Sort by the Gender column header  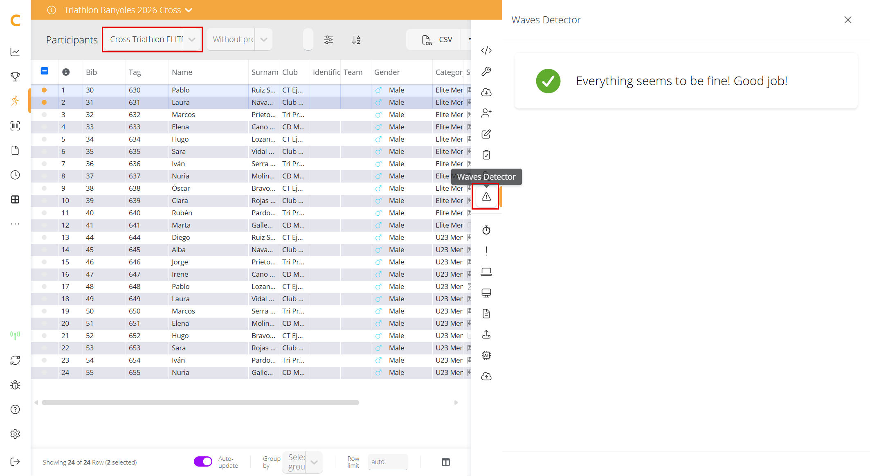point(387,72)
